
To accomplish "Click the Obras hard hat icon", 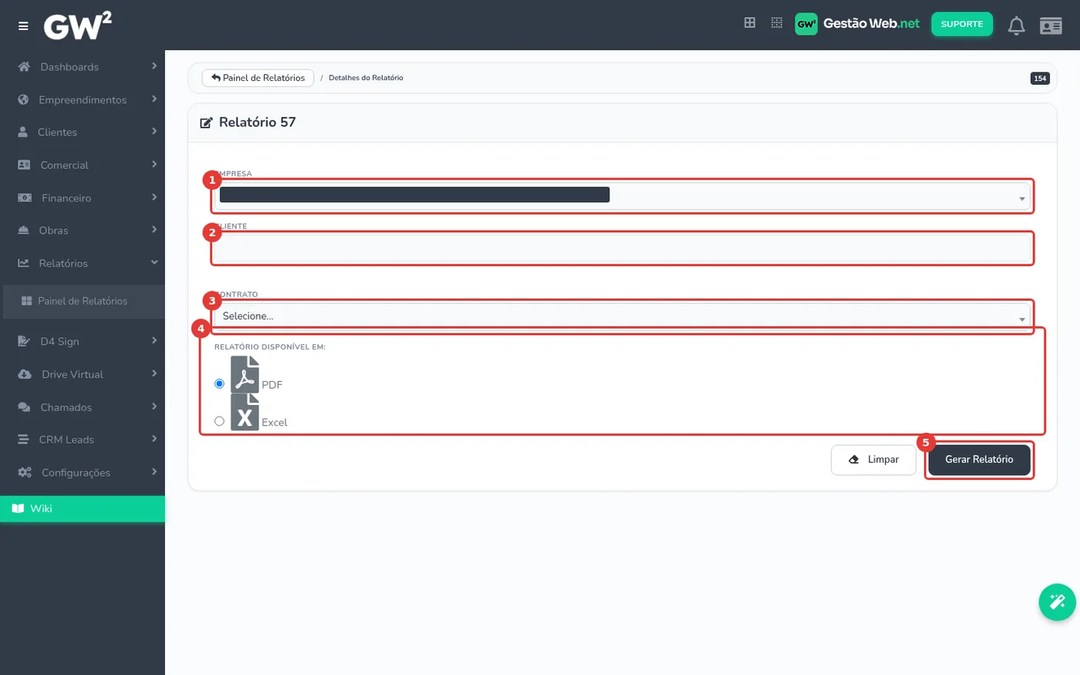I will [23, 231].
